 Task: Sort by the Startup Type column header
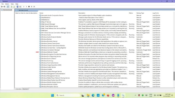click(140, 13)
